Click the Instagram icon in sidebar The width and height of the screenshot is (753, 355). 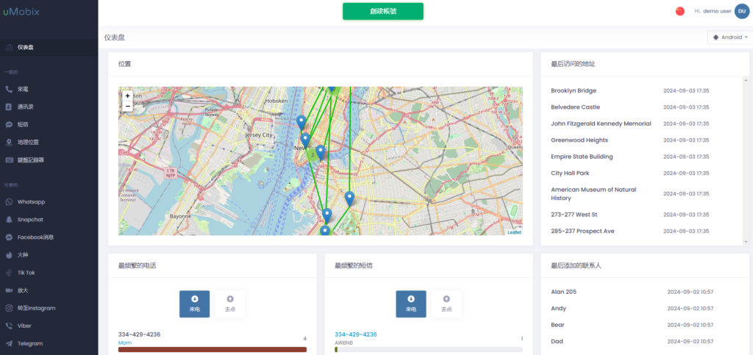(9, 308)
